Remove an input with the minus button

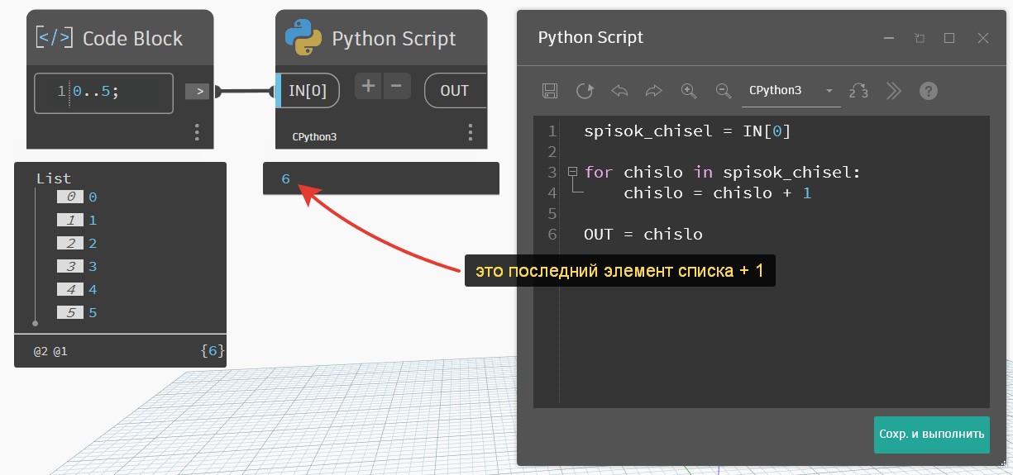(x=397, y=85)
